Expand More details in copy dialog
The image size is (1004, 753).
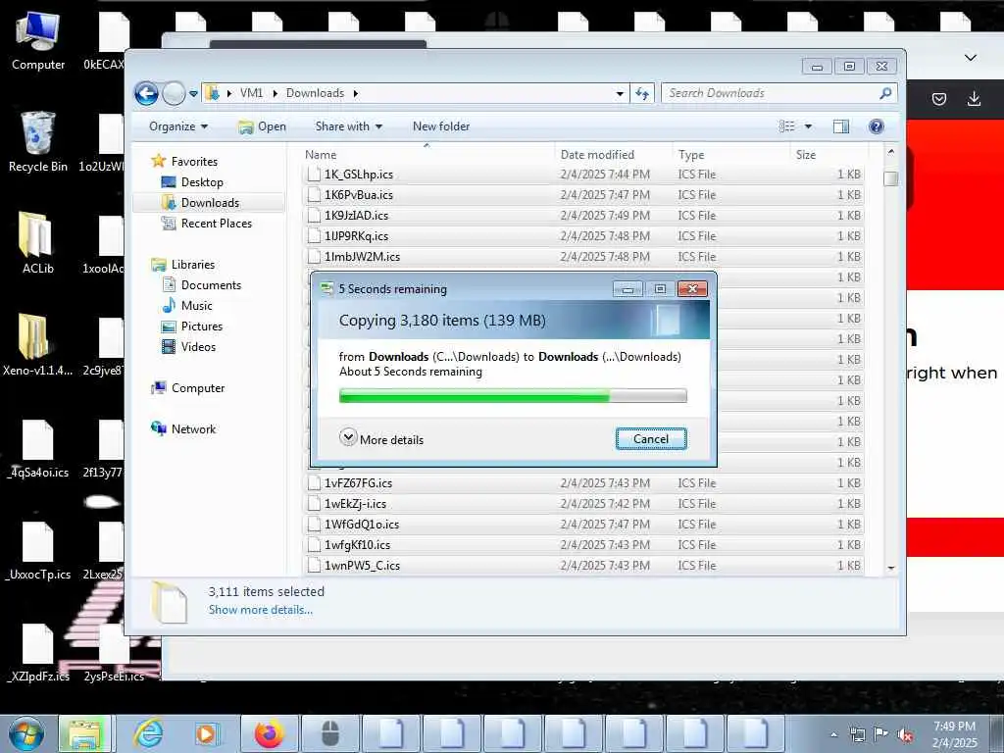[x=381, y=438]
